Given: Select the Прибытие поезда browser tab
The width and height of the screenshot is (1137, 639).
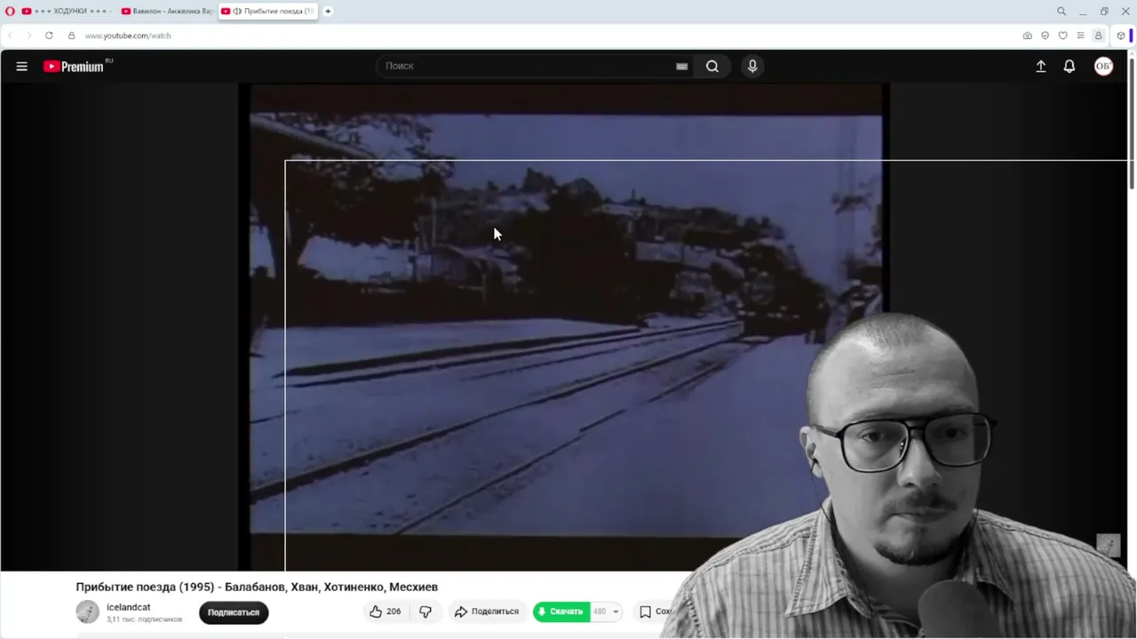Looking at the screenshot, I should point(267,12).
